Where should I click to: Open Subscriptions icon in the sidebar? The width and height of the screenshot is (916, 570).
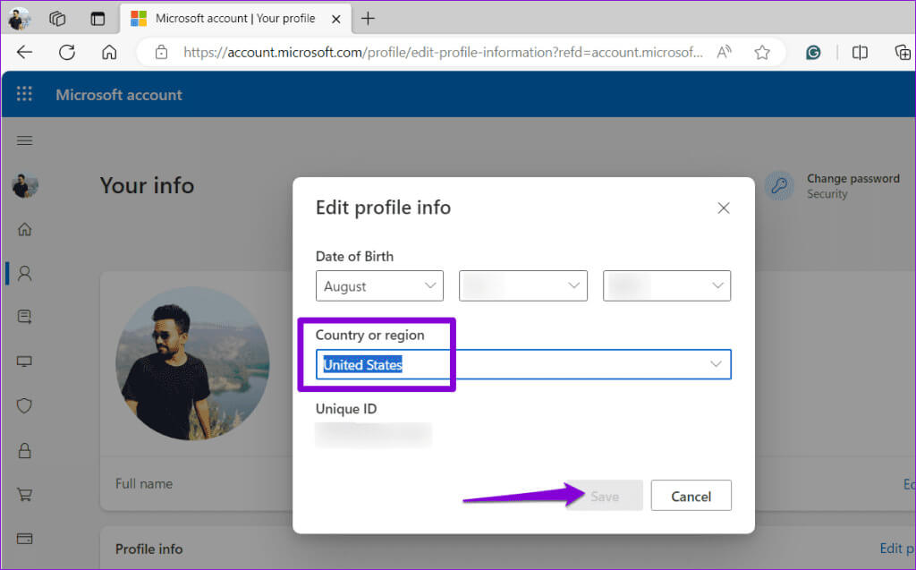click(x=24, y=317)
